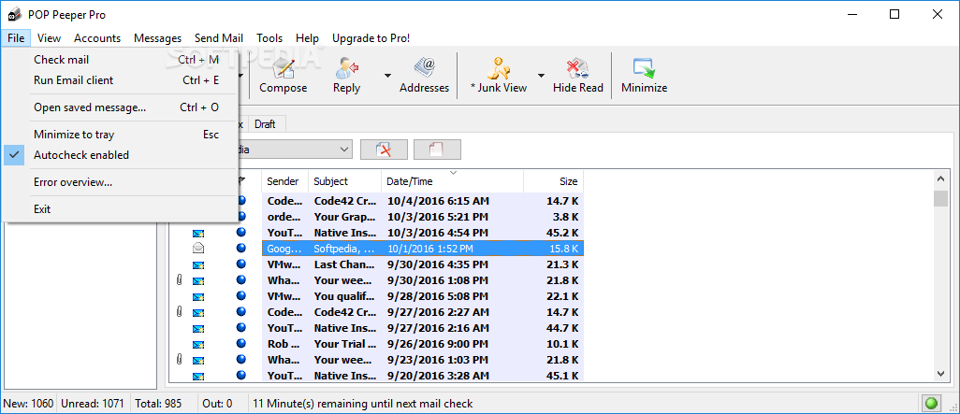Click the Sender column header
Screen dimensions: 960x414
(285, 181)
